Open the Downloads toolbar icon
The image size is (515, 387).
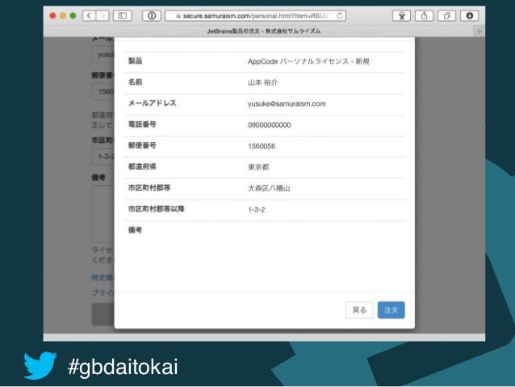pos(469,15)
